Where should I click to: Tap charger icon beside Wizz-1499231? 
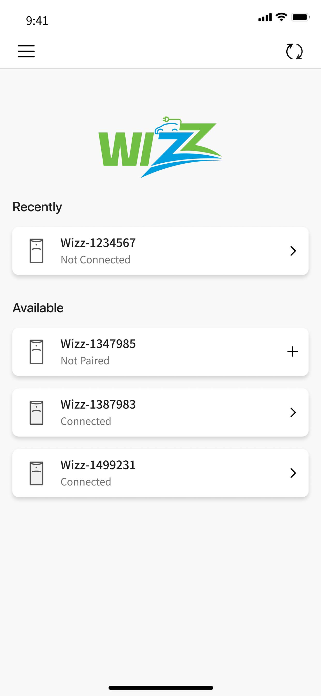pos(36,473)
